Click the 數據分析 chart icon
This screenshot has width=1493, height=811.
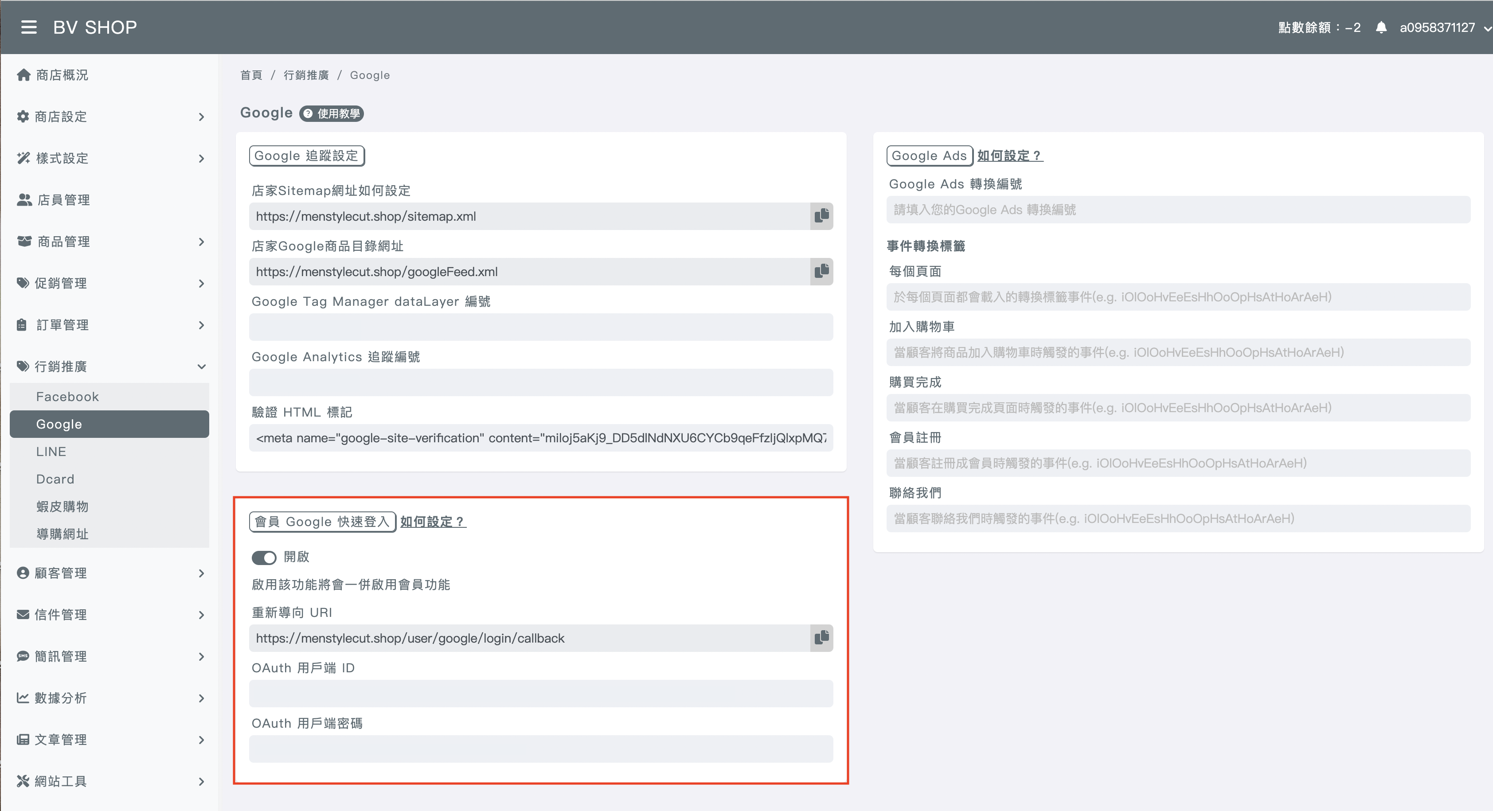23,698
